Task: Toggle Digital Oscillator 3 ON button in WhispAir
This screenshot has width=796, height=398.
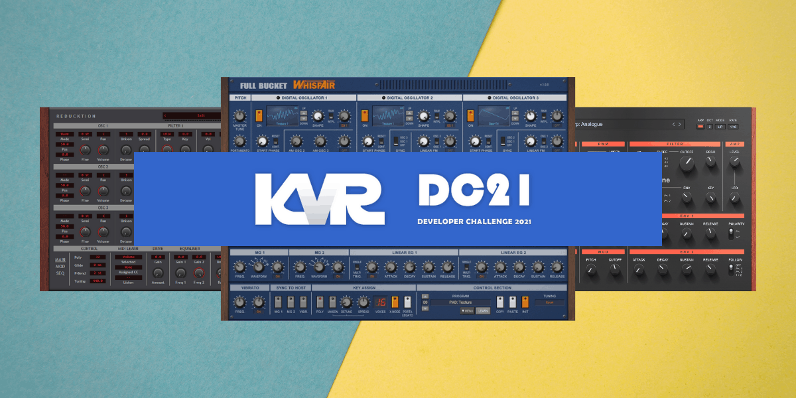Action: (x=470, y=115)
